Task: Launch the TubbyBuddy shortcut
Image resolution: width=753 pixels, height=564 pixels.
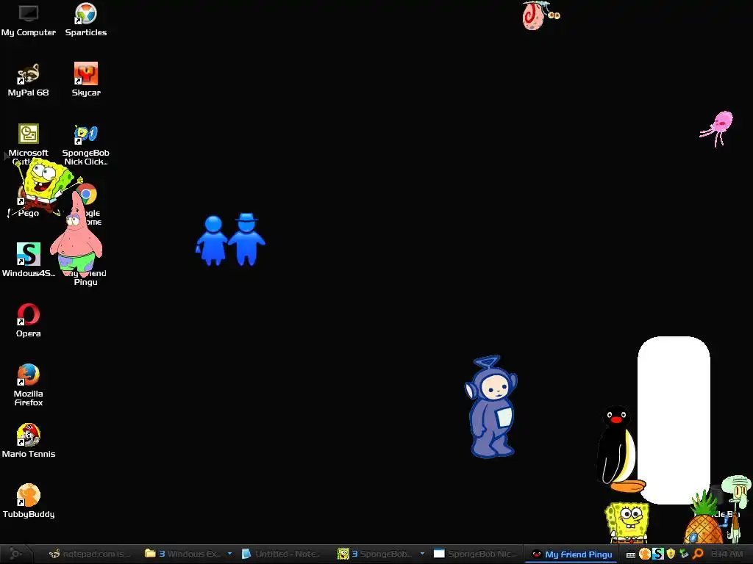Action: 29,501
